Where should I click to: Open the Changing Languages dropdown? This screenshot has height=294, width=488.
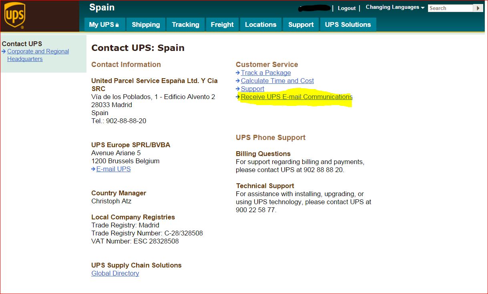tap(395, 7)
